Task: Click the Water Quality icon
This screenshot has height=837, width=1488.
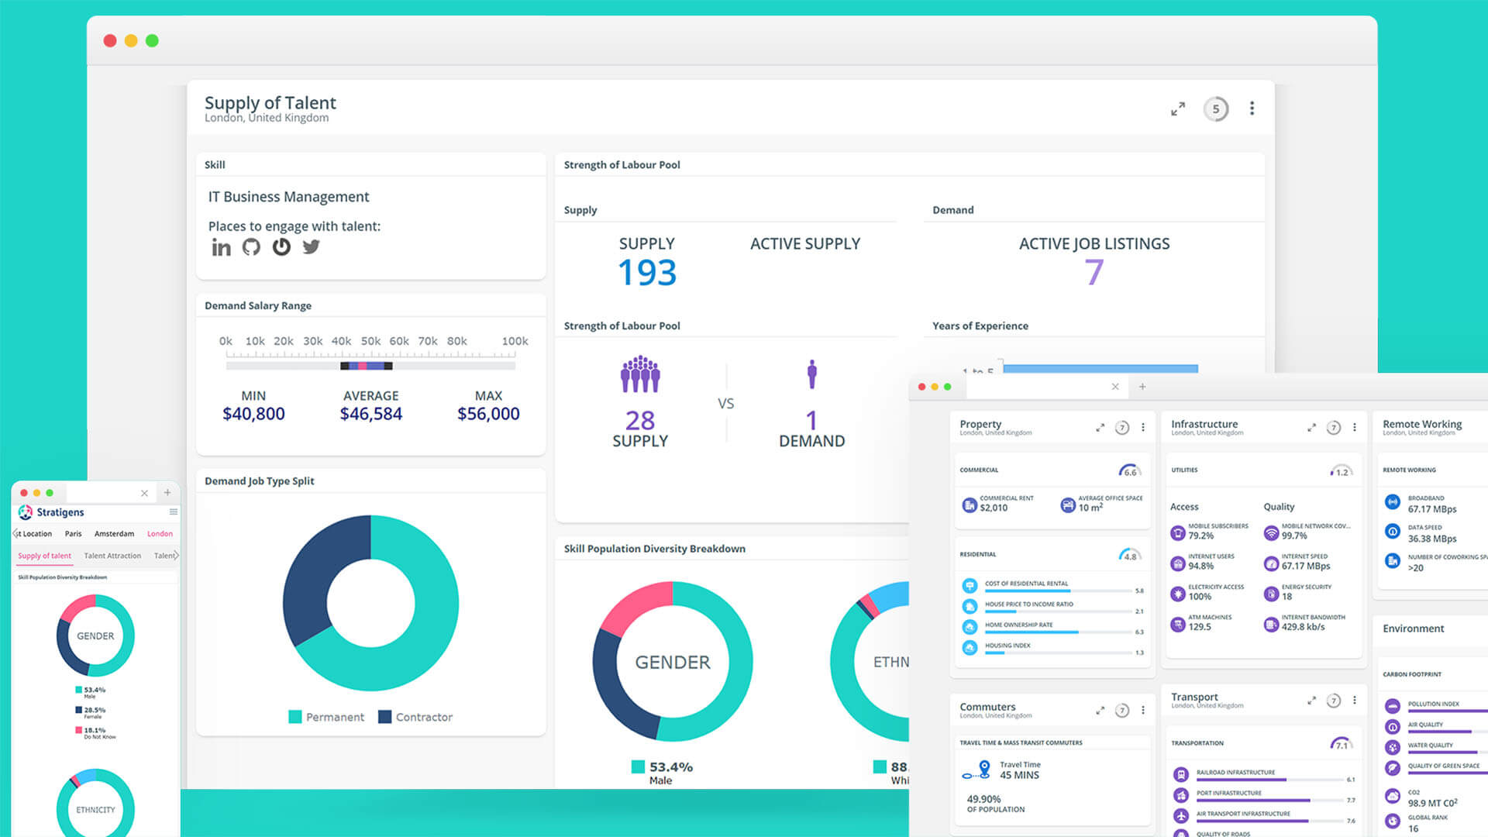Action: point(1393,747)
